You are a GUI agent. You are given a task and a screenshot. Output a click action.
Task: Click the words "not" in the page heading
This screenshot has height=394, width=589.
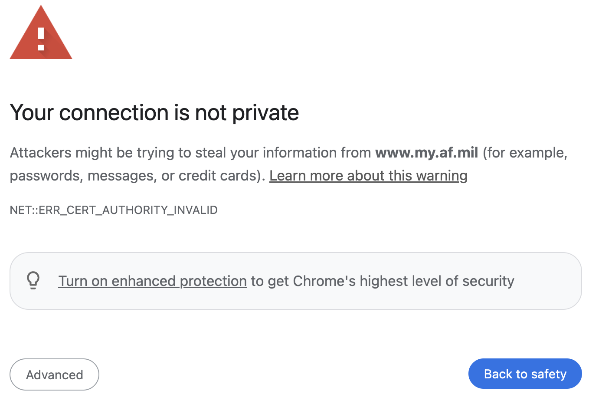coord(210,113)
